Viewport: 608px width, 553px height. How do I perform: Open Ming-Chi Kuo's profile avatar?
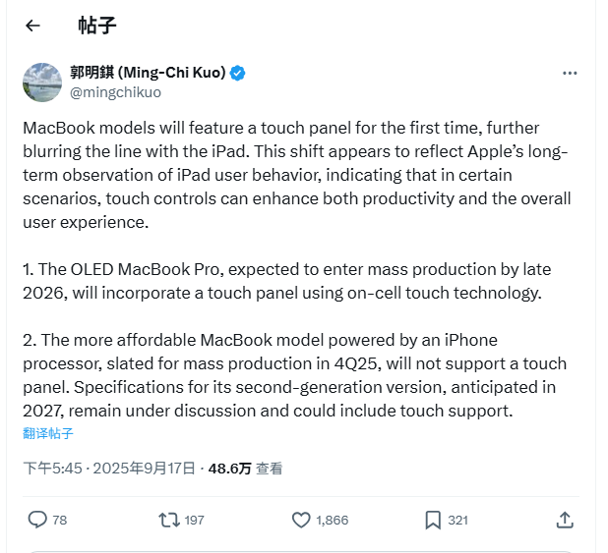coord(42,83)
